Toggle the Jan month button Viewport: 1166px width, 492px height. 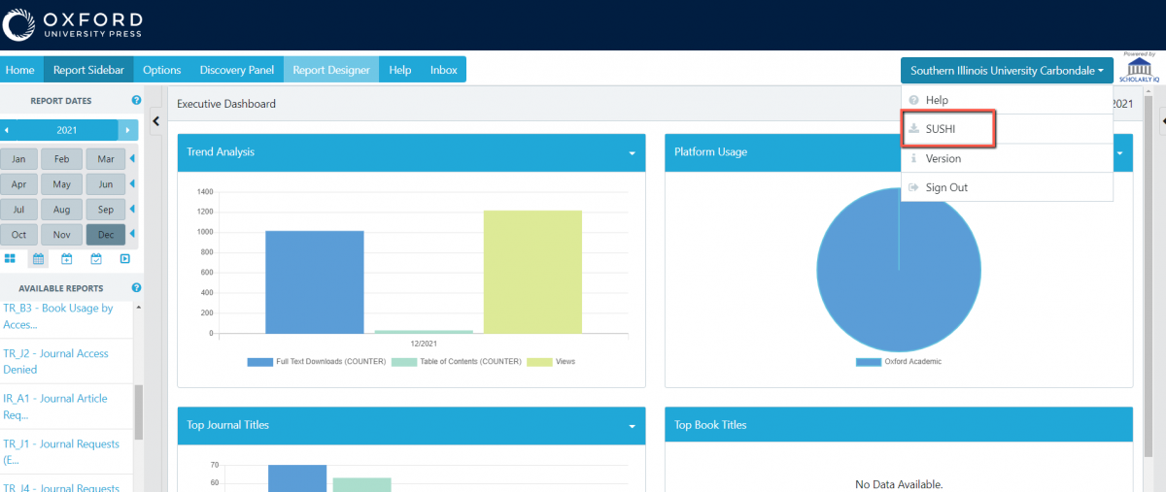(19, 159)
